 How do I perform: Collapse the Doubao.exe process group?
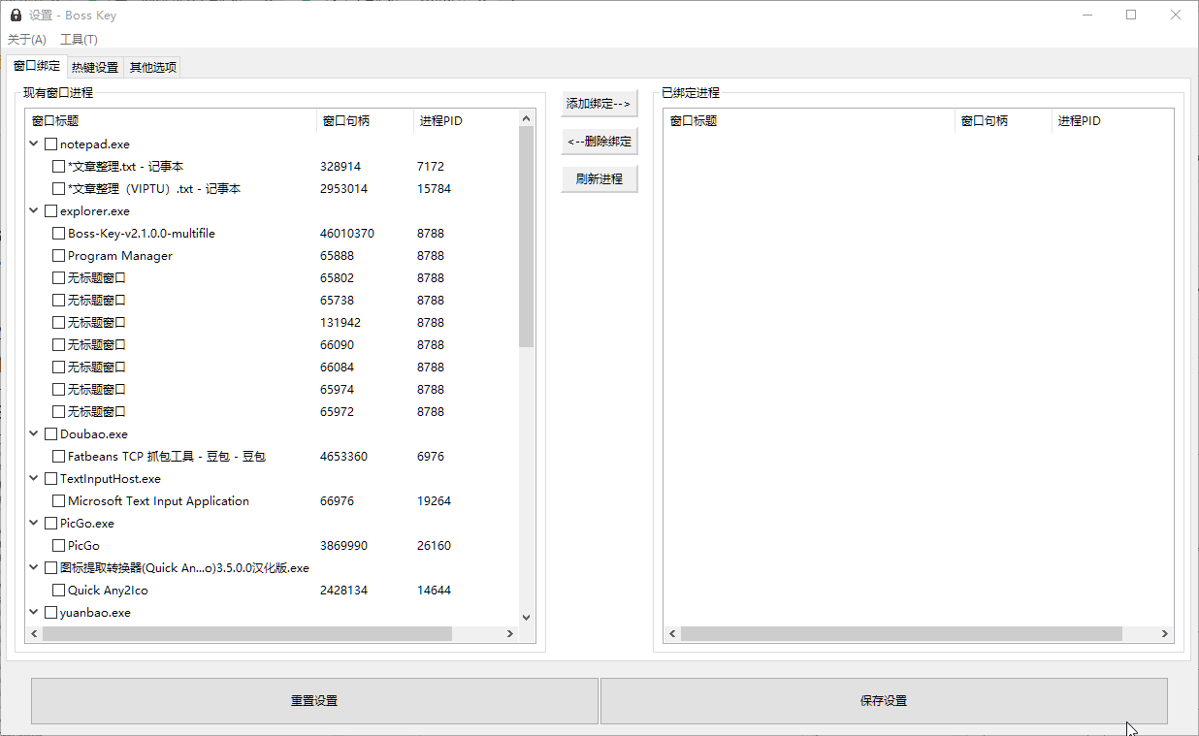[x=35, y=434]
